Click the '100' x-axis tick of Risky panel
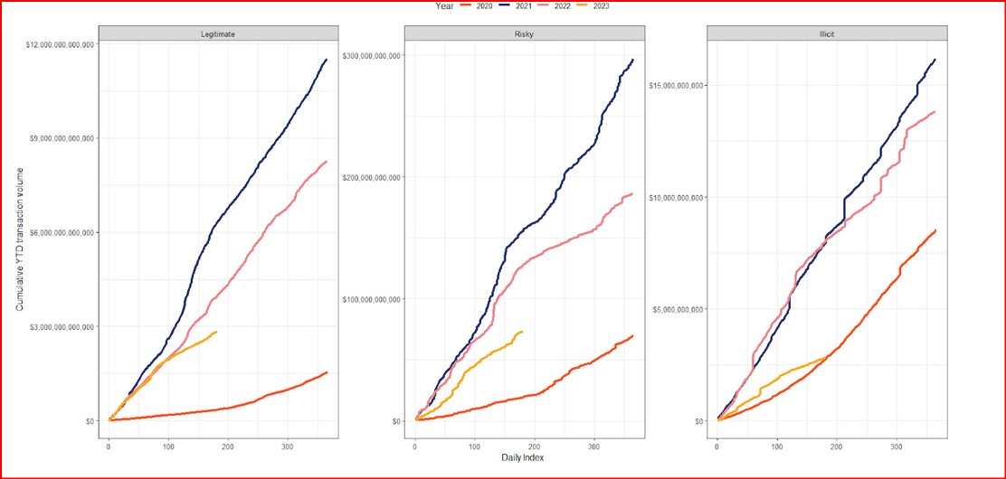This screenshot has height=479, width=1006. click(474, 446)
